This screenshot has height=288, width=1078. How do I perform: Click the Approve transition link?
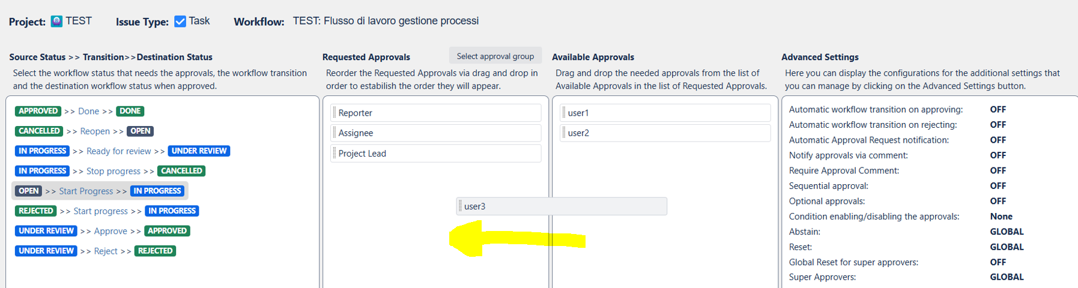[x=111, y=231]
